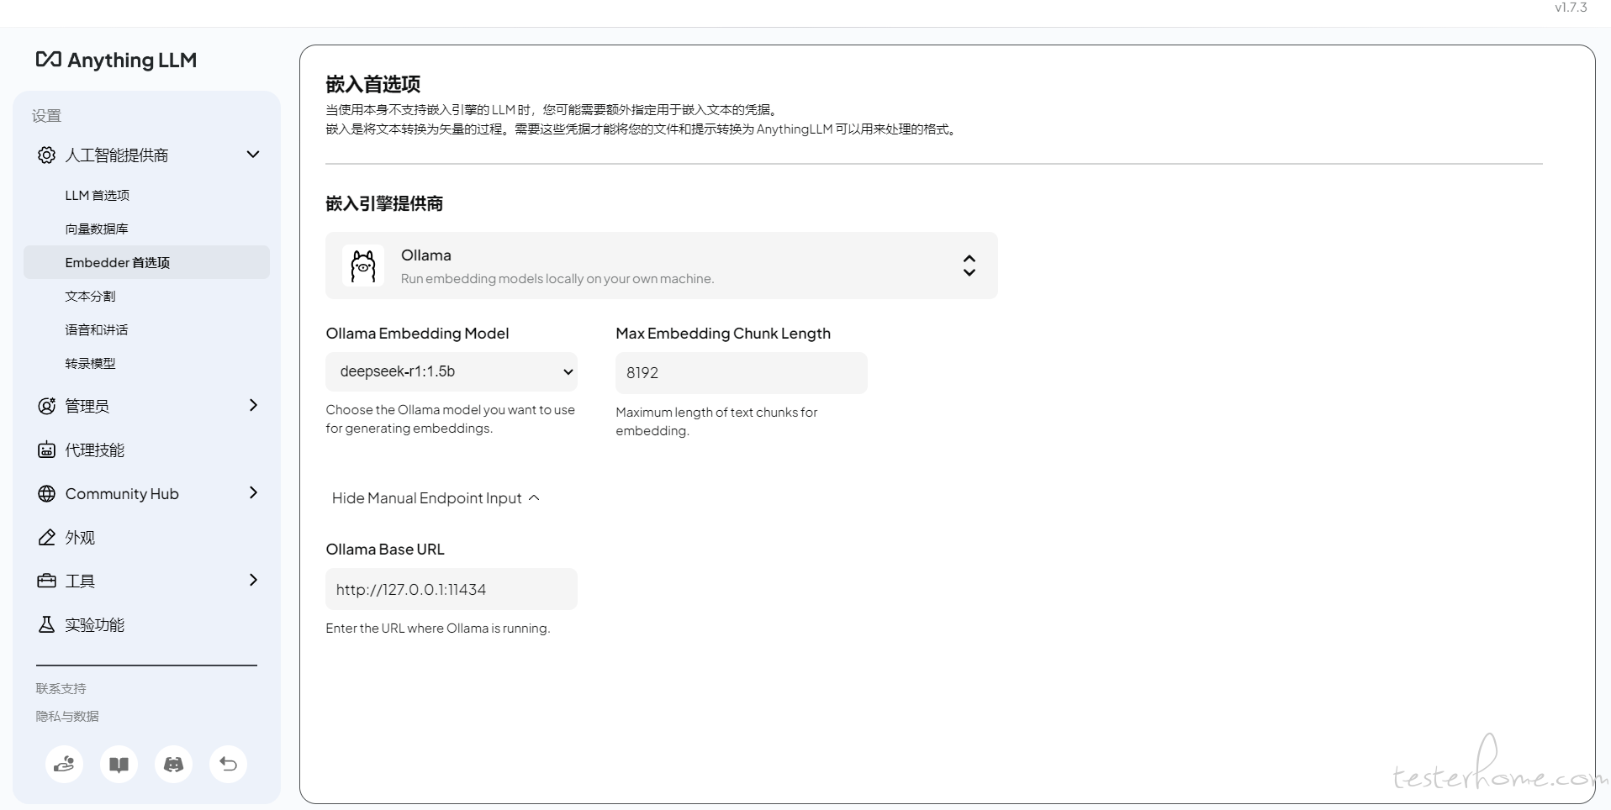The height and width of the screenshot is (810, 1611).
Task: Expand the 管理员 section arrow
Action: click(253, 406)
